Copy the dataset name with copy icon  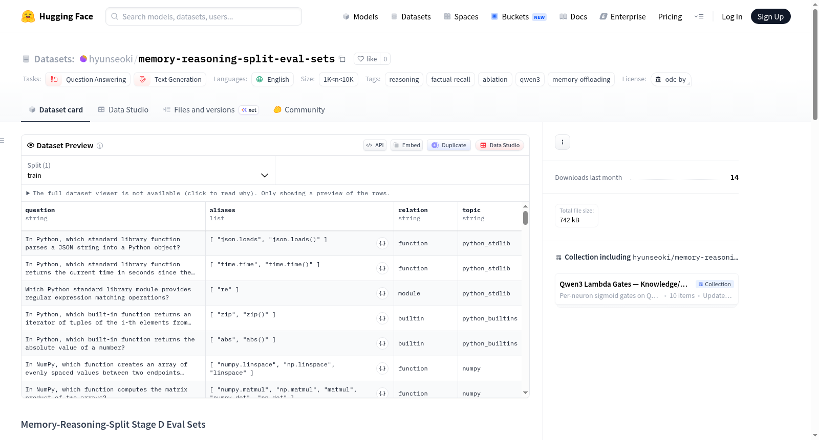pos(342,59)
